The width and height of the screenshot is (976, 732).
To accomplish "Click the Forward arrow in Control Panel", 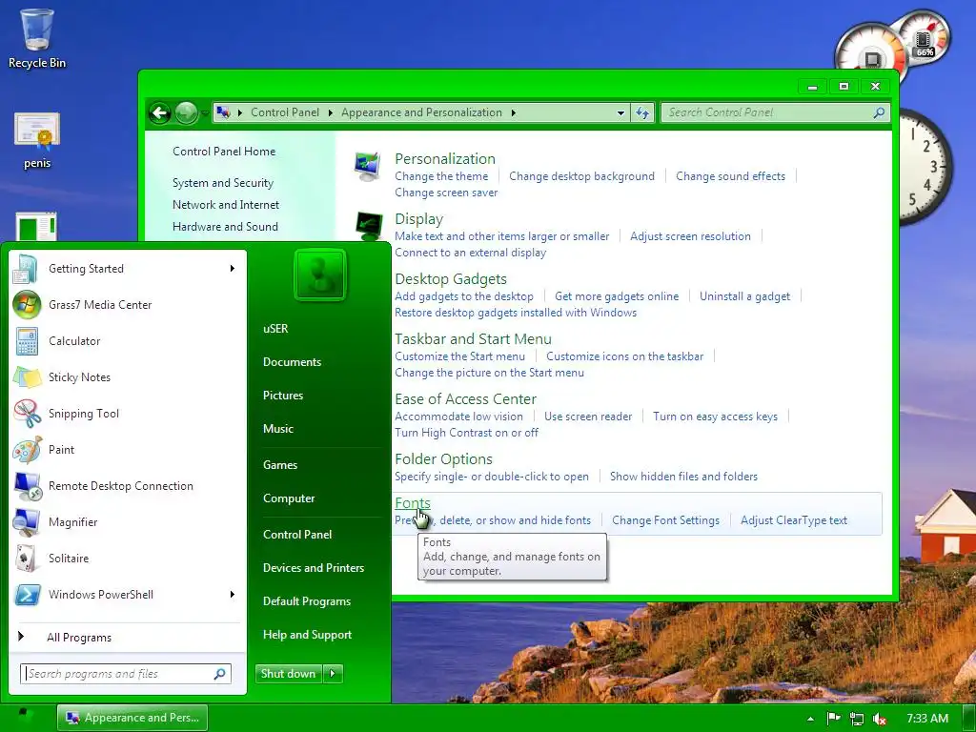I will pos(186,112).
